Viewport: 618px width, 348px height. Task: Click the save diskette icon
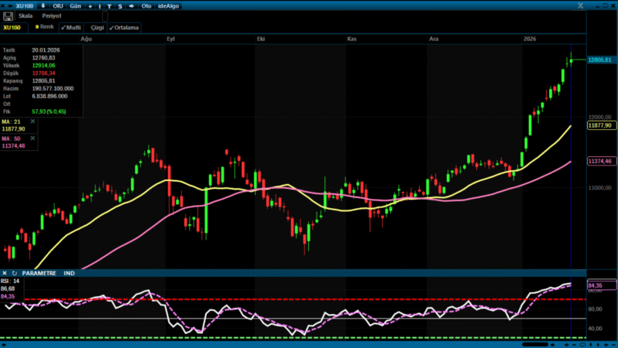(x=8, y=15)
